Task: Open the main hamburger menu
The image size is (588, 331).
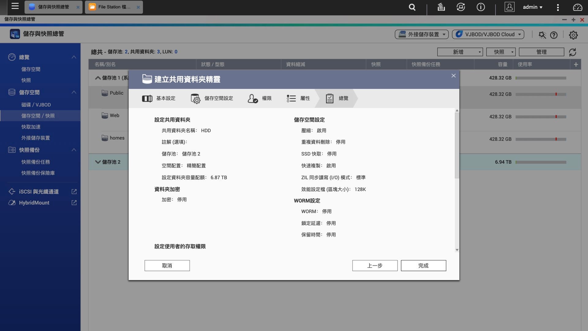Action: [x=15, y=6]
